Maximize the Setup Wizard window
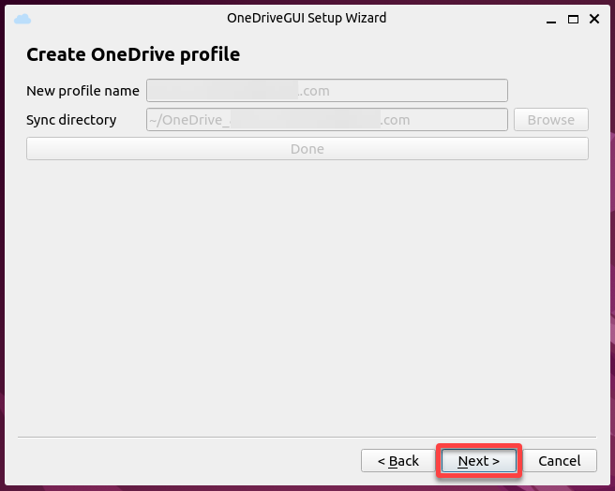 point(573,19)
